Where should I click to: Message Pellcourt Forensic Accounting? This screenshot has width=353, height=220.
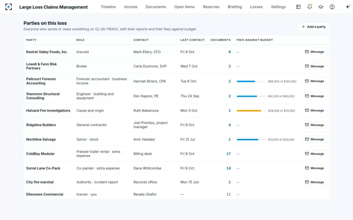(314, 81)
